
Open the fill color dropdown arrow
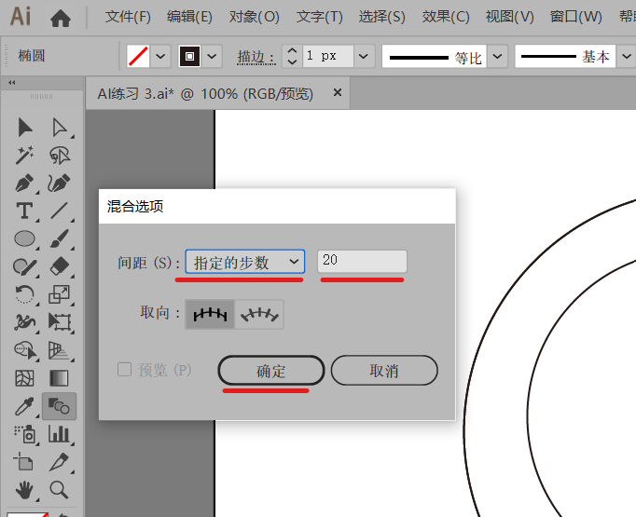click(x=160, y=56)
